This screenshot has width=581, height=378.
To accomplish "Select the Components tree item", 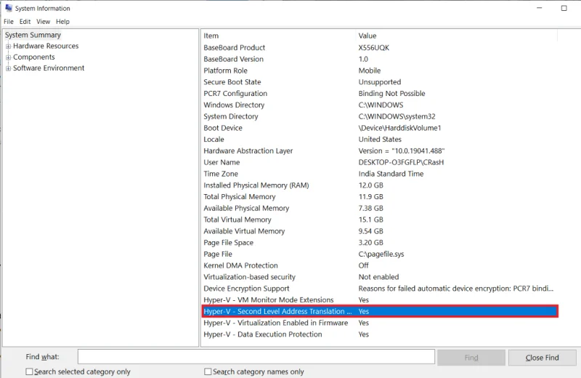I will coord(33,57).
